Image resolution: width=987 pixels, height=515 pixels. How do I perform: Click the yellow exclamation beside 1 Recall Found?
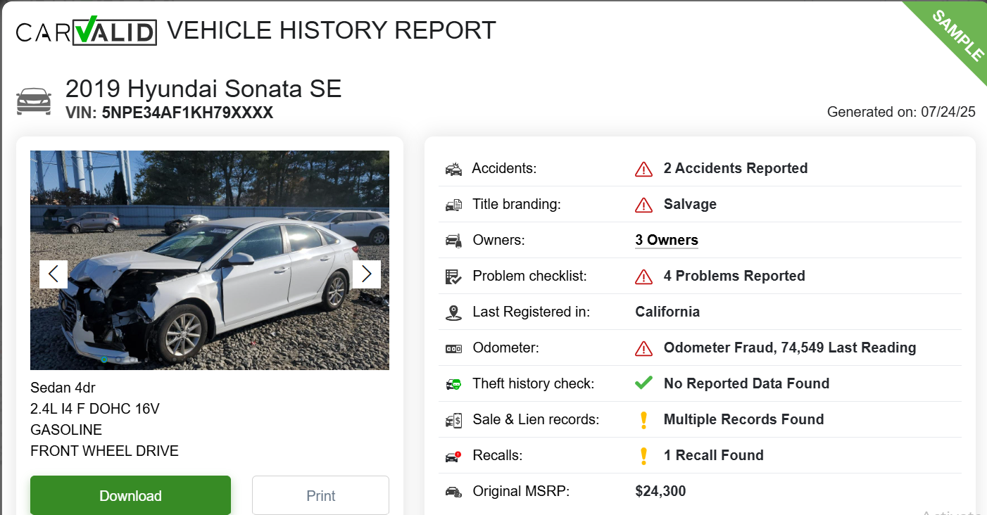(643, 456)
